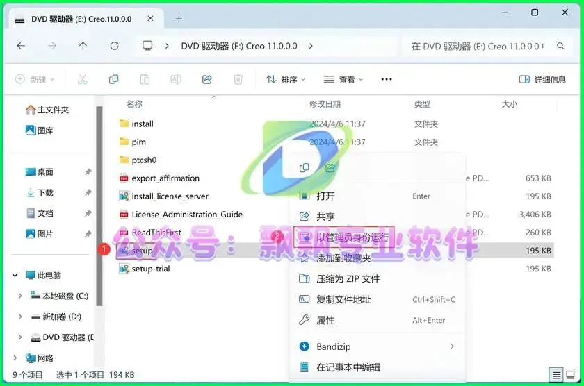Expand 本地磁盘 (C:) tree node
The height and width of the screenshot is (386, 584).
pos(20,296)
